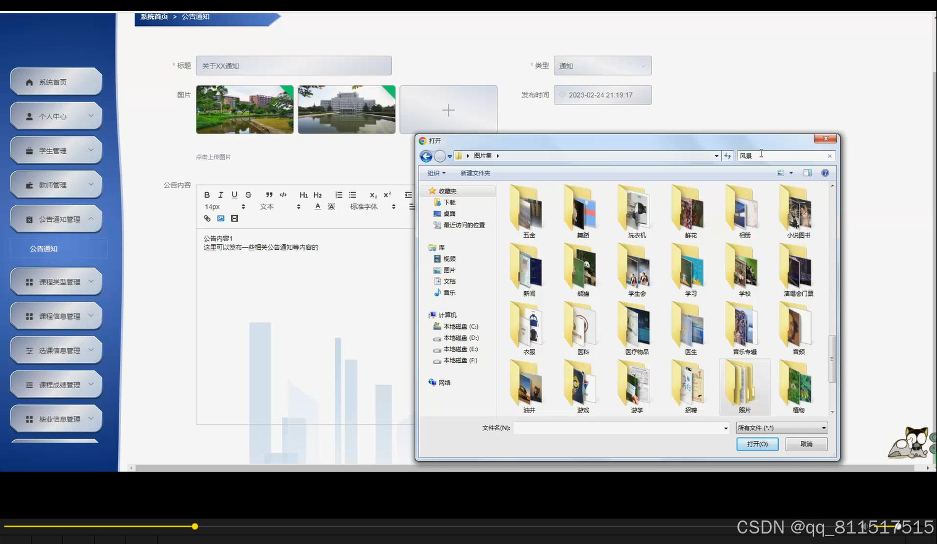Viewport: 937px width, 544px height.
Task: Create an ordered list in editor
Action: [x=339, y=195]
